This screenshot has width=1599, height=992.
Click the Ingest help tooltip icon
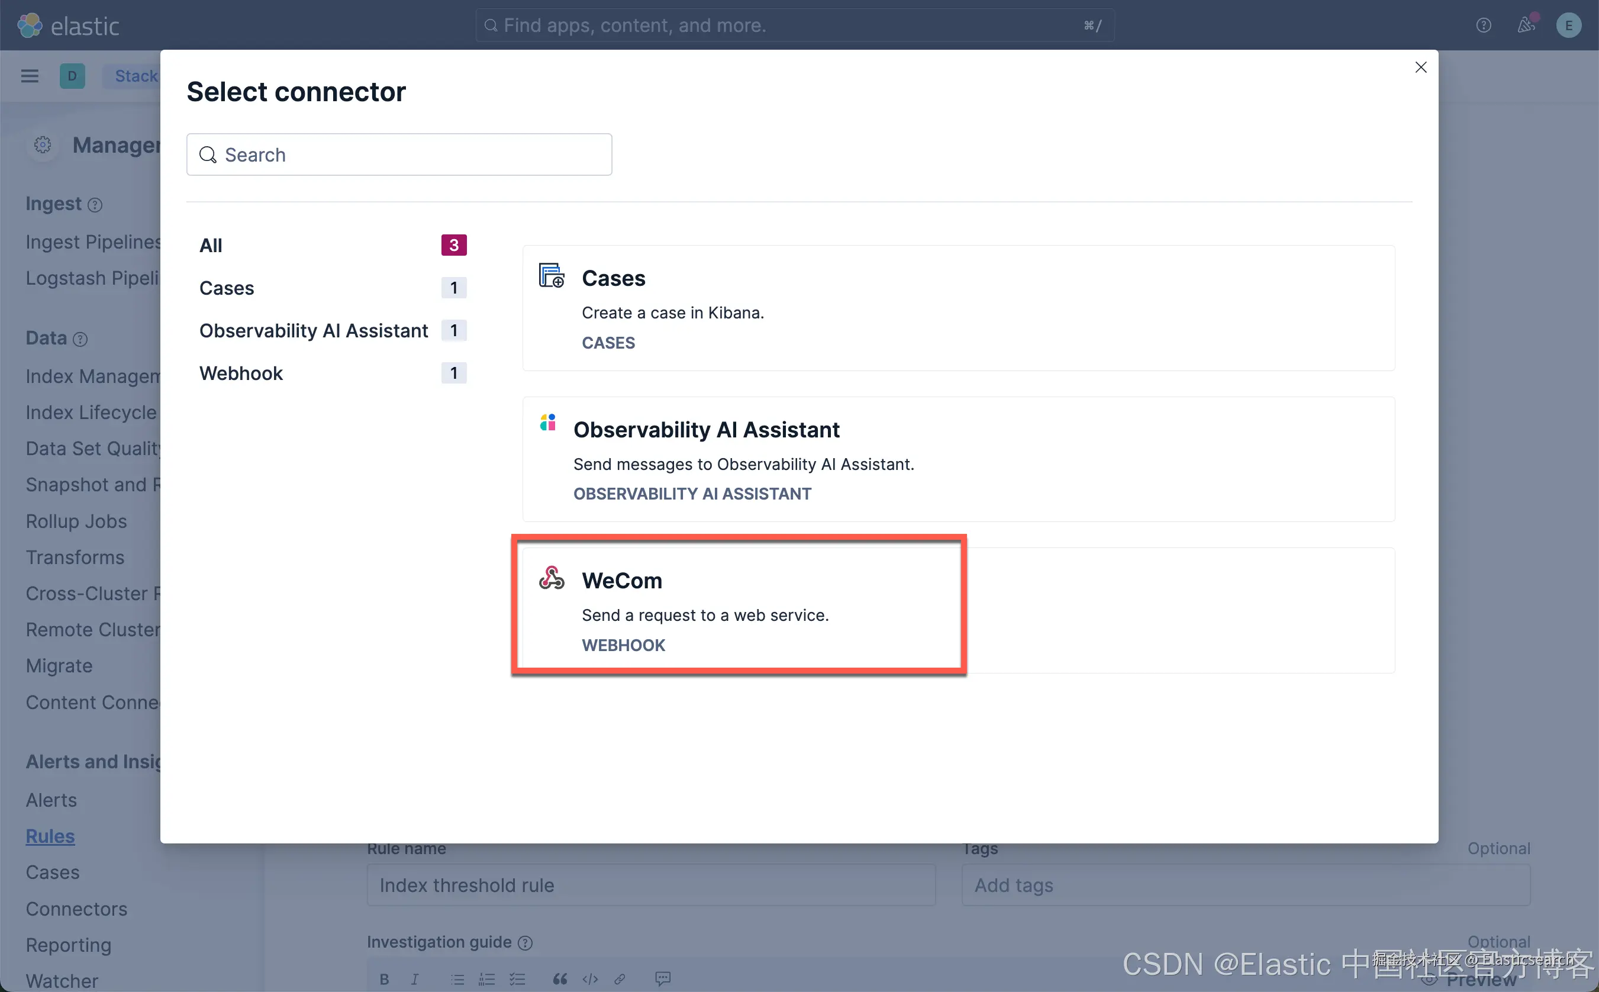[95, 205]
